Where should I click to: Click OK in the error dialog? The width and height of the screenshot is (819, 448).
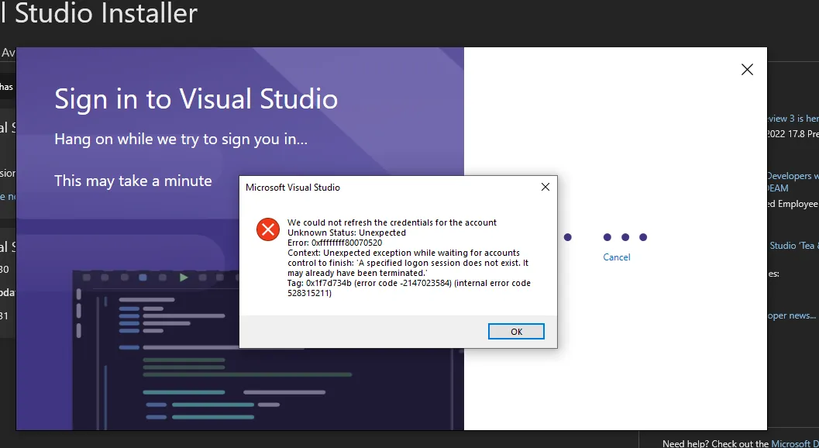516,332
